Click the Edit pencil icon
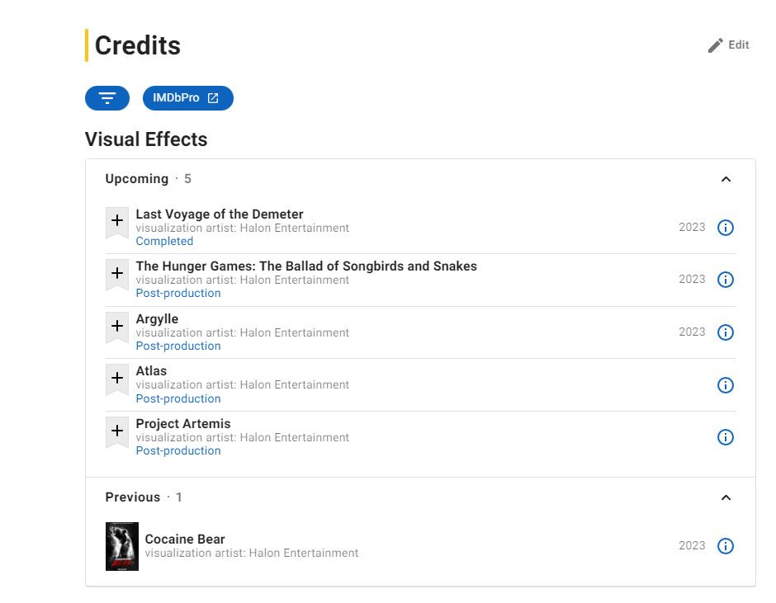Screen dimensions: 776x603 (x=716, y=45)
